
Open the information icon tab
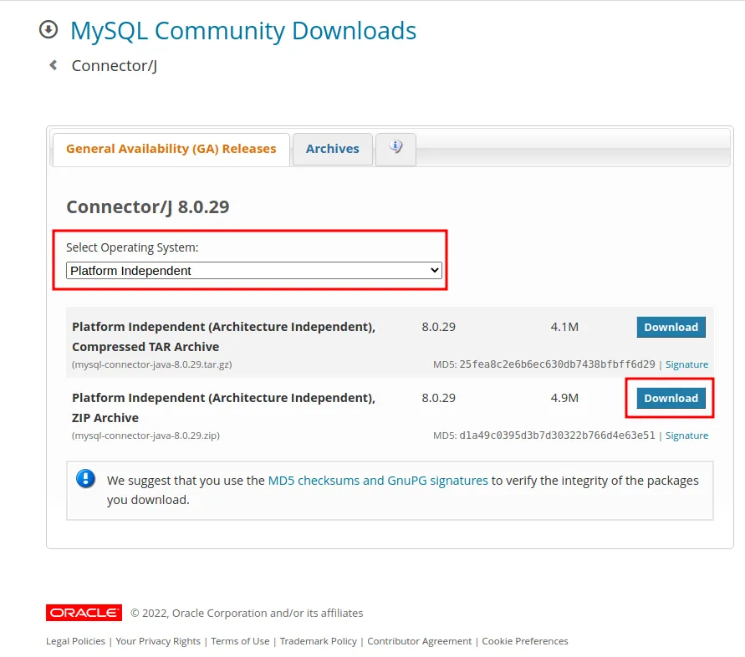point(395,149)
